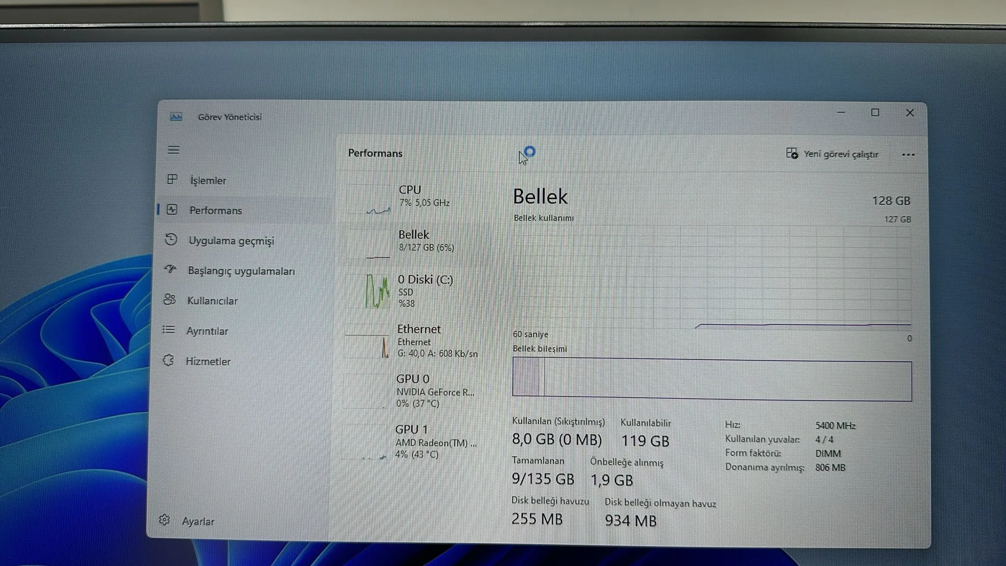Click Yeni görevi çalıştır button
The image size is (1006, 566).
click(832, 154)
